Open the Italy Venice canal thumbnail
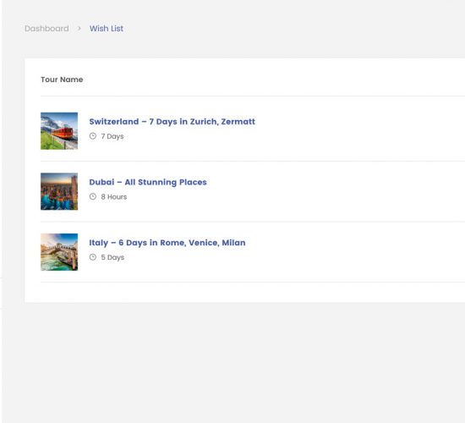Screen dimensions: 465x423 [x=59, y=252]
